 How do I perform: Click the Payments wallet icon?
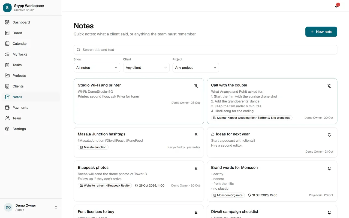7,107
